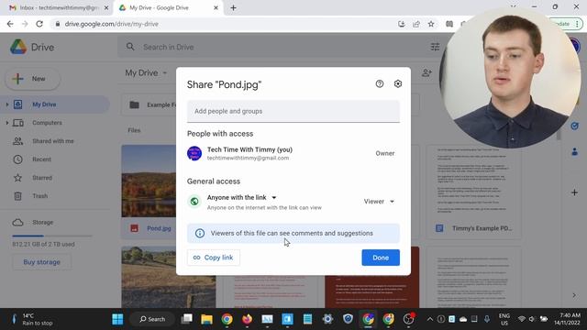Open share settings gear icon in dialog

point(398,83)
